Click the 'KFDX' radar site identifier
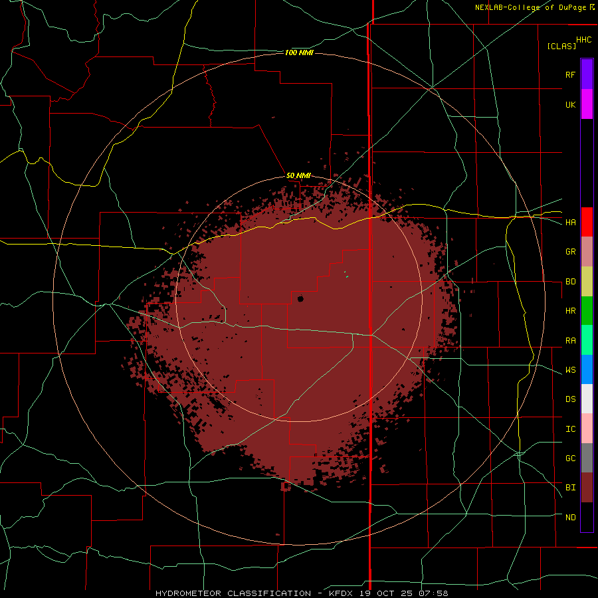 tap(342, 593)
